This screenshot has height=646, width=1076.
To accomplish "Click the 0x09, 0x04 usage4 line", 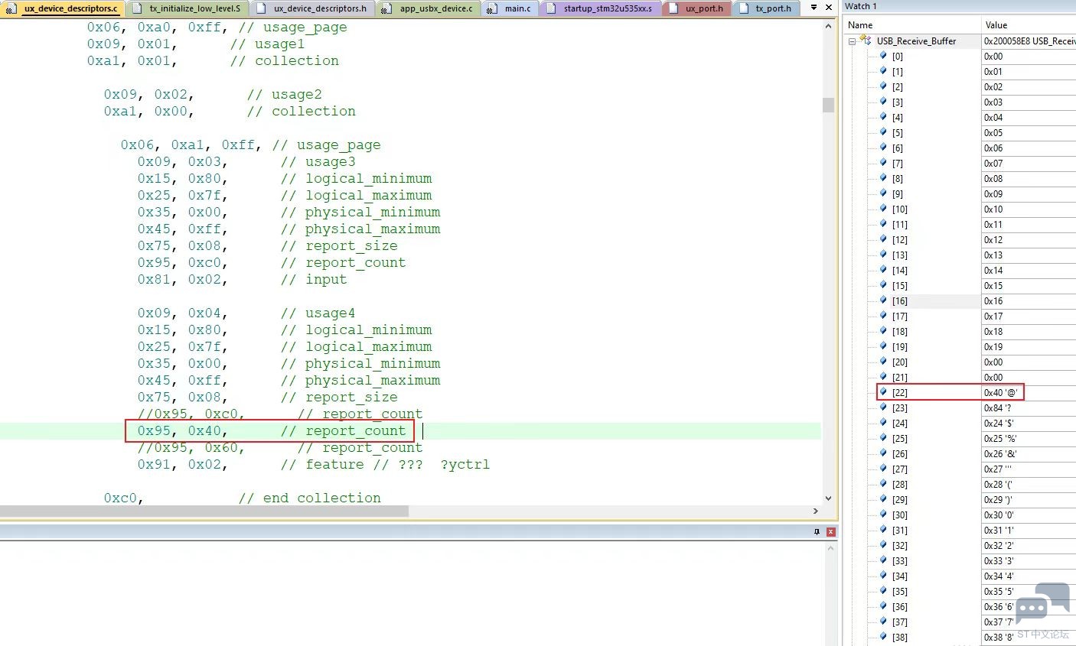I will pyautogui.click(x=246, y=313).
